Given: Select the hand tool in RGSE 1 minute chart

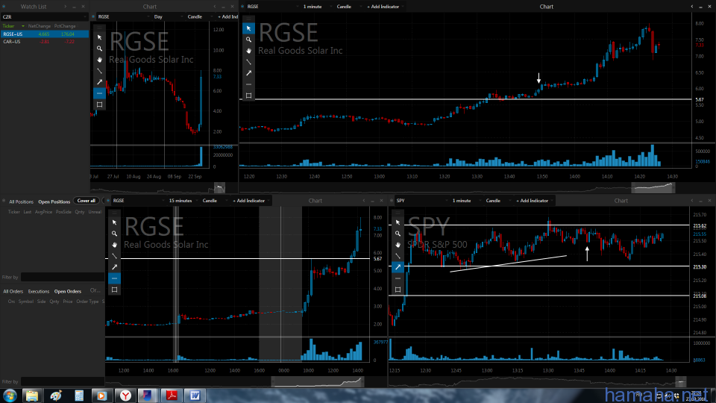Looking at the screenshot, I should [x=248, y=51].
